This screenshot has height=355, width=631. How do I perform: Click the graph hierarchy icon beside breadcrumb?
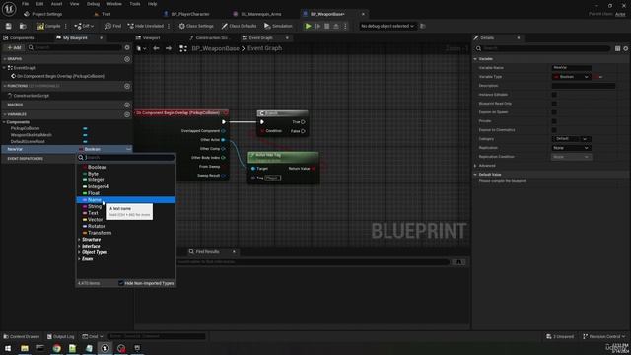pyautogui.click(x=183, y=48)
